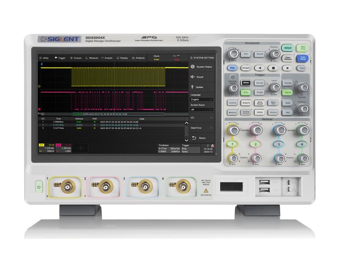This screenshot has width=339, height=254.
Task: Click Return to go back
Action: click(202, 138)
